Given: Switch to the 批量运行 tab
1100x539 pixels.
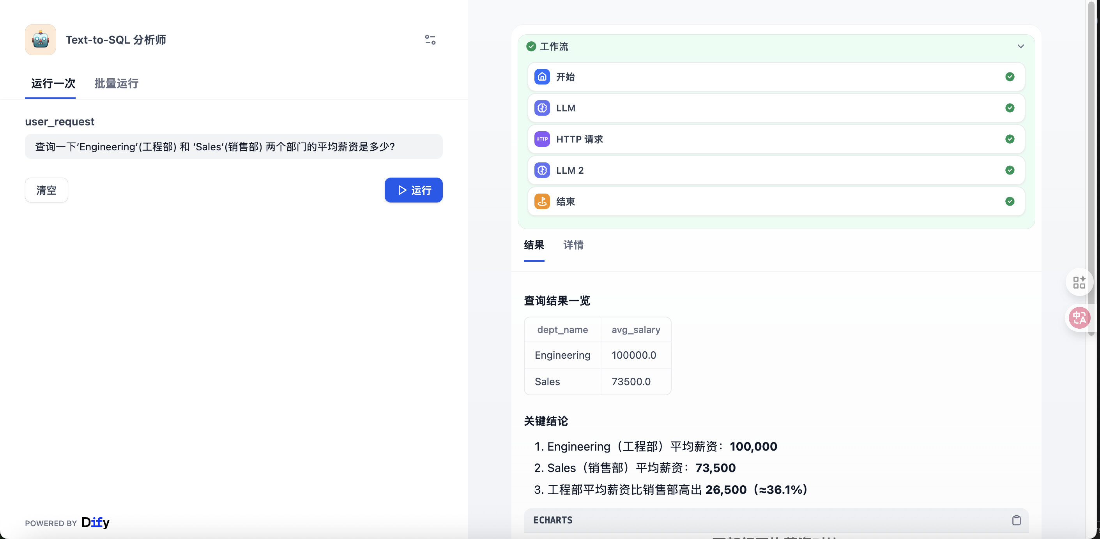Looking at the screenshot, I should (116, 83).
